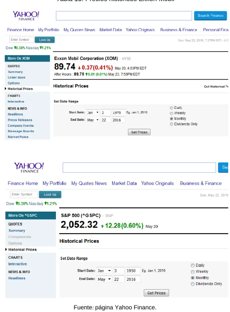Click Get Prices button for S&P 500
This screenshot has width=230, height=312.
(x=156, y=293)
